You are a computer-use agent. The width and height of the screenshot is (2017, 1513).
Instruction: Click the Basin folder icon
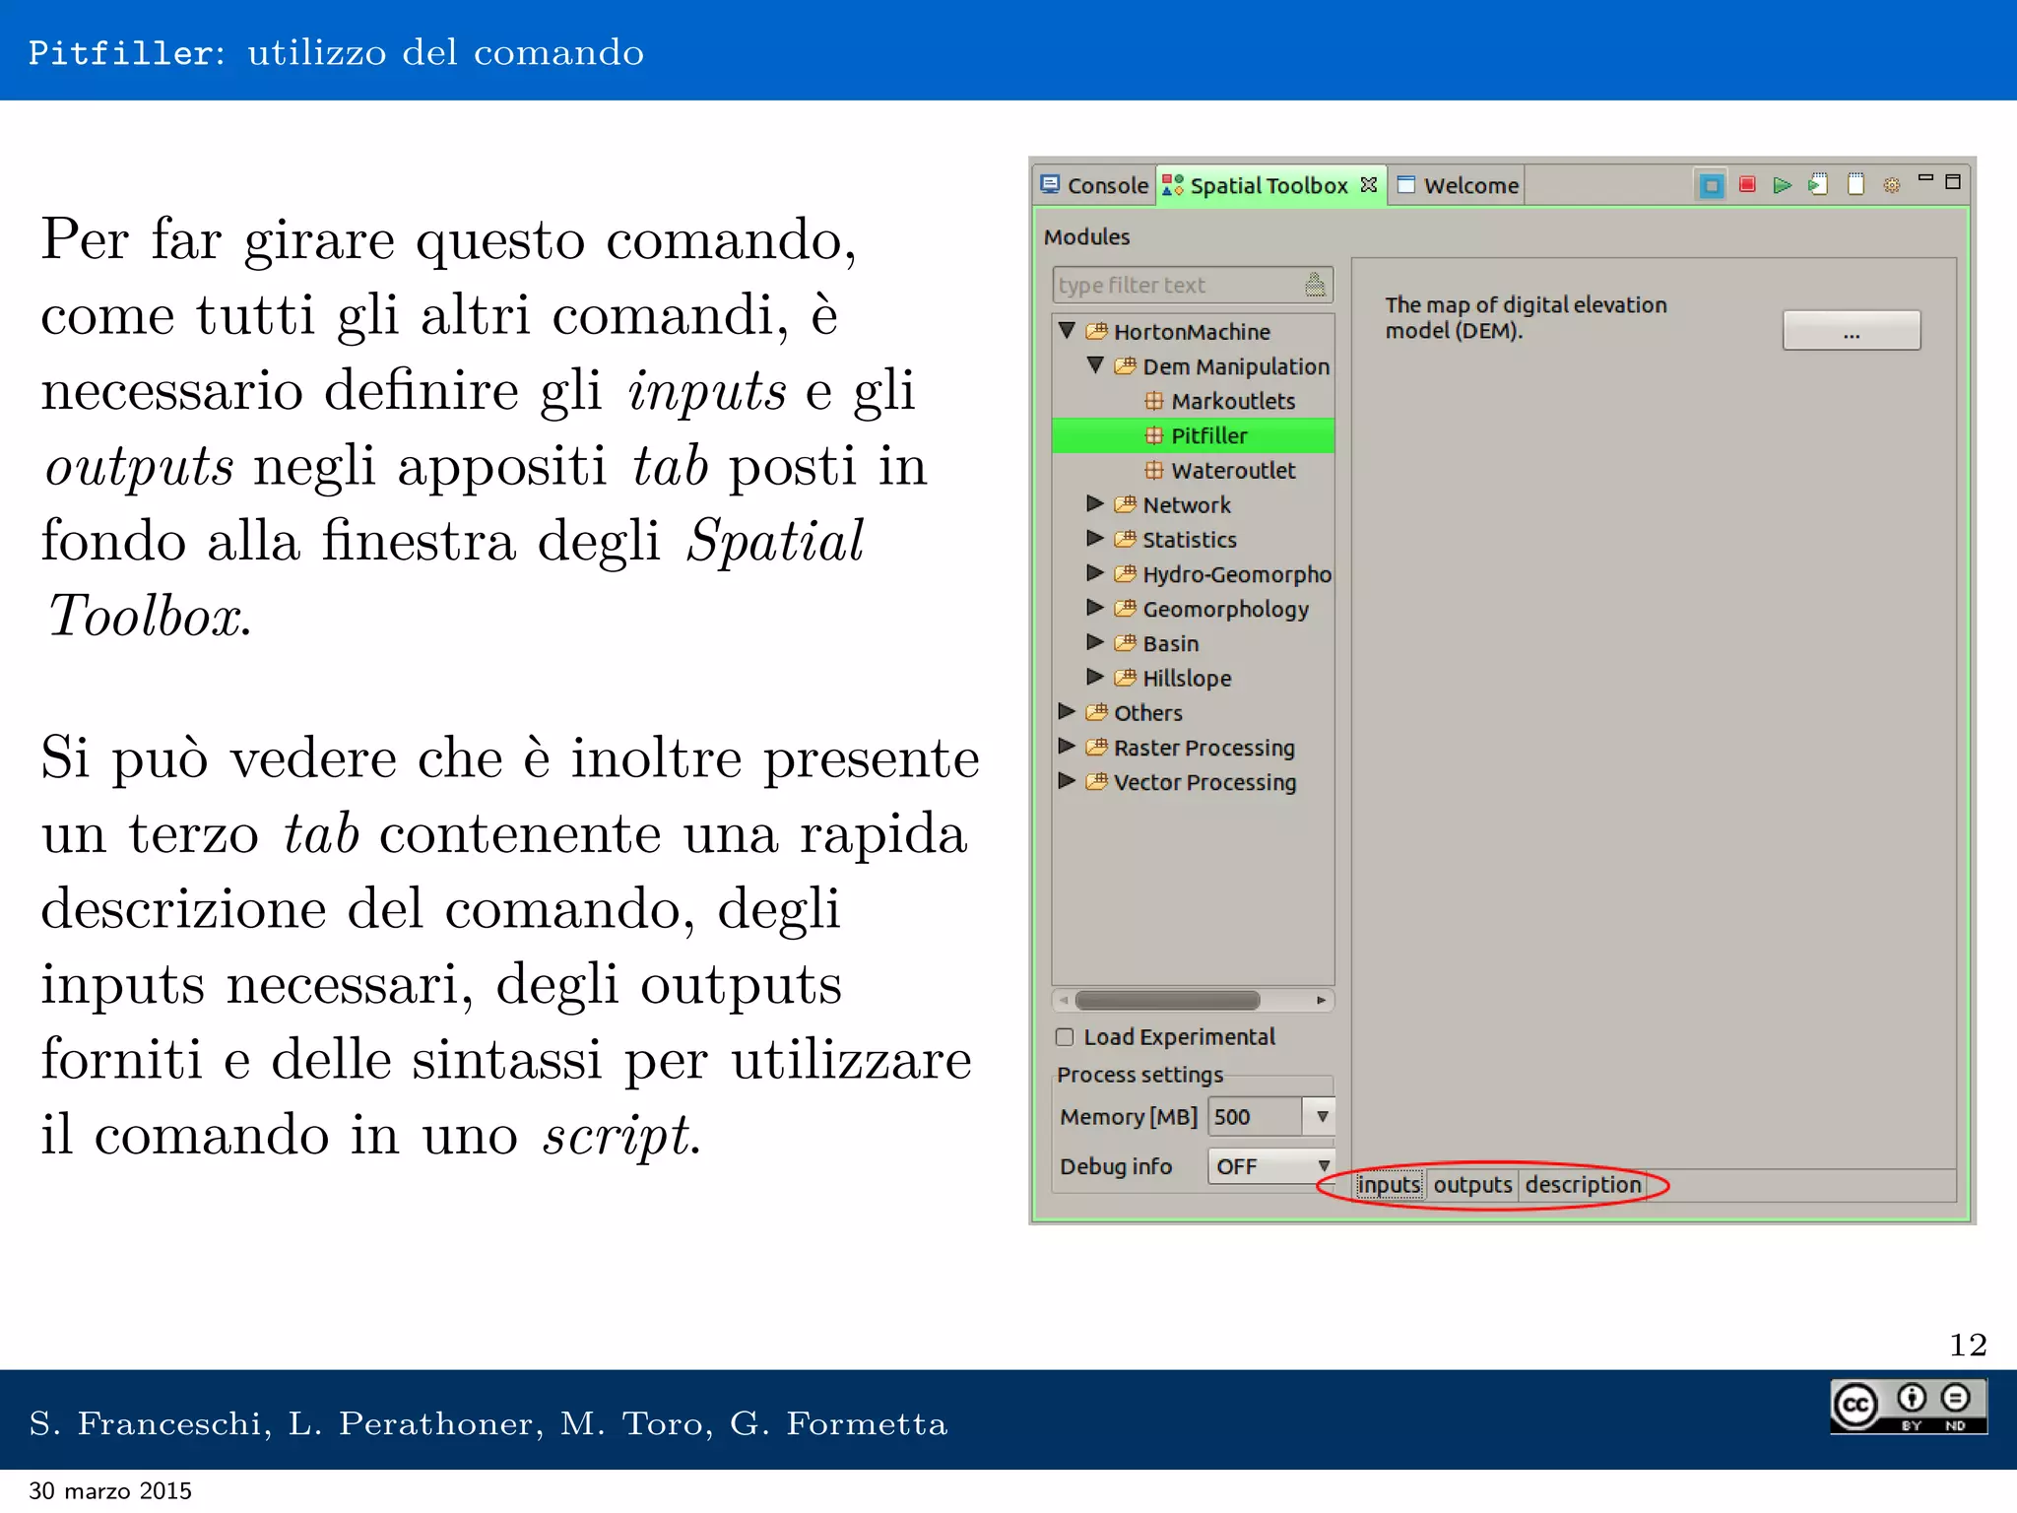pyautogui.click(x=1126, y=643)
